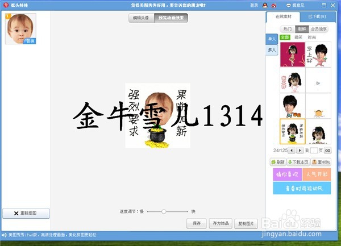Click the 替换 button on the baby avatar
This screenshot has width=341, height=246.
click(x=30, y=41)
